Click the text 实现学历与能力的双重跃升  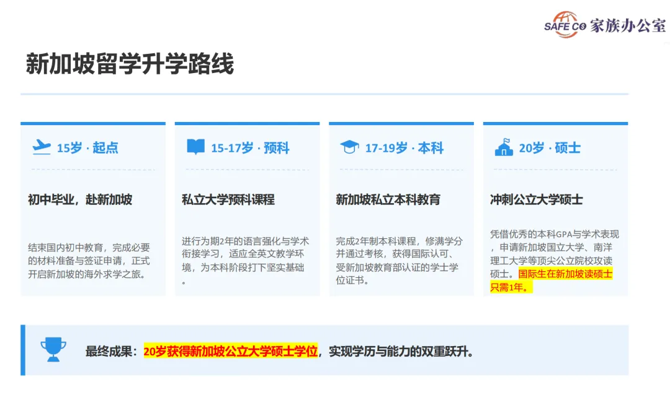click(401, 352)
